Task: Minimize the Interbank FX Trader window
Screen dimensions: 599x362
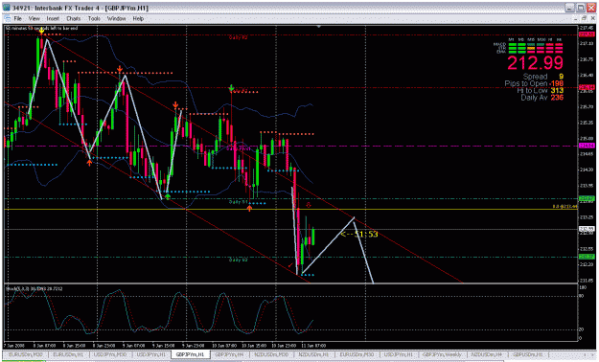Action: coord(569,8)
